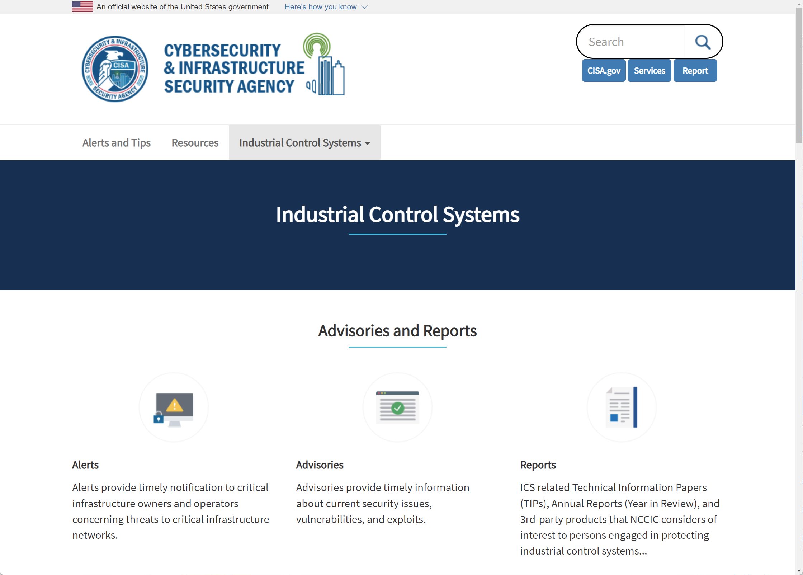The width and height of the screenshot is (803, 575).
Task: Open the Alerts monitor warning icon
Action: 174,407
